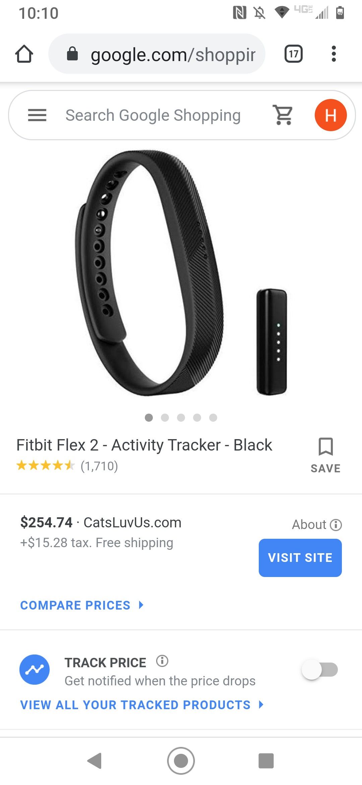Viewport: 362px width, 785px height.
Task: Save the product with the bookmark icon
Action: pyautogui.click(x=325, y=455)
